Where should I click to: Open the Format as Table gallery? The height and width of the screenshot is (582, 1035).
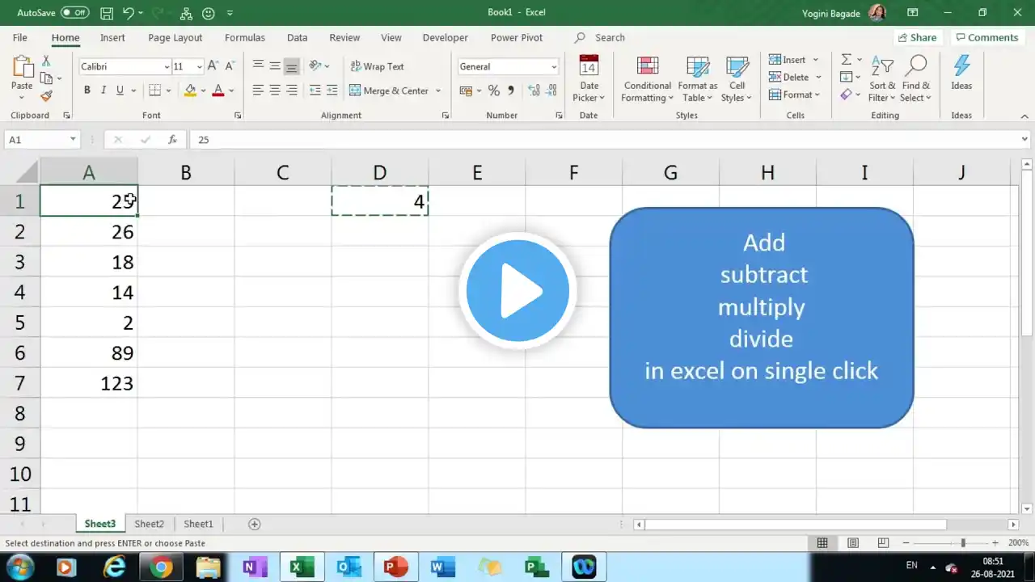tap(697, 79)
